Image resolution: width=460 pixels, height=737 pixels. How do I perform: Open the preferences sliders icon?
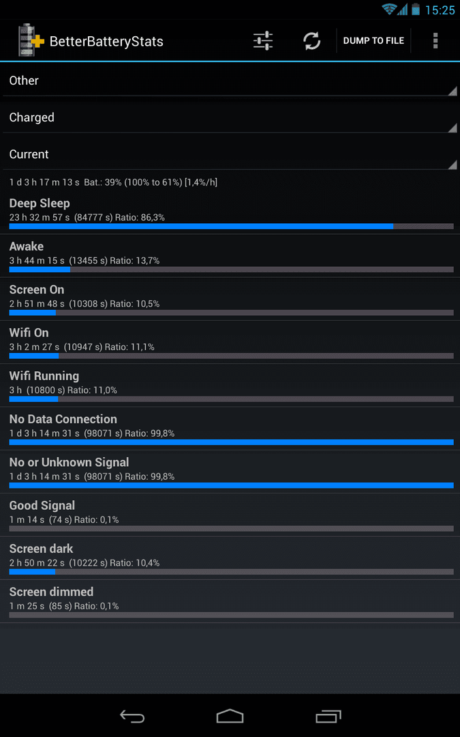tap(263, 41)
